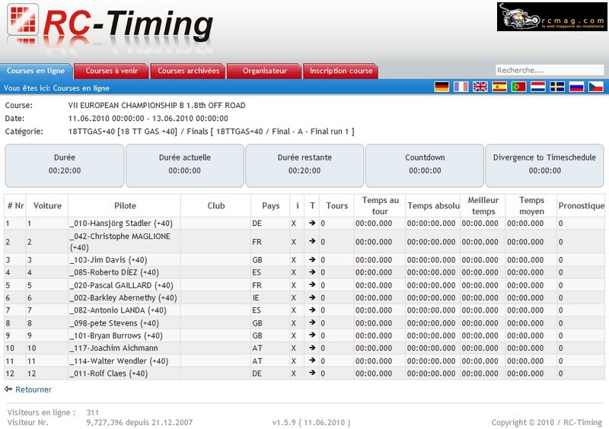Viewport: 609px width, 429px height.
Task: Choose the Dutch flag language
Action: 538,87
